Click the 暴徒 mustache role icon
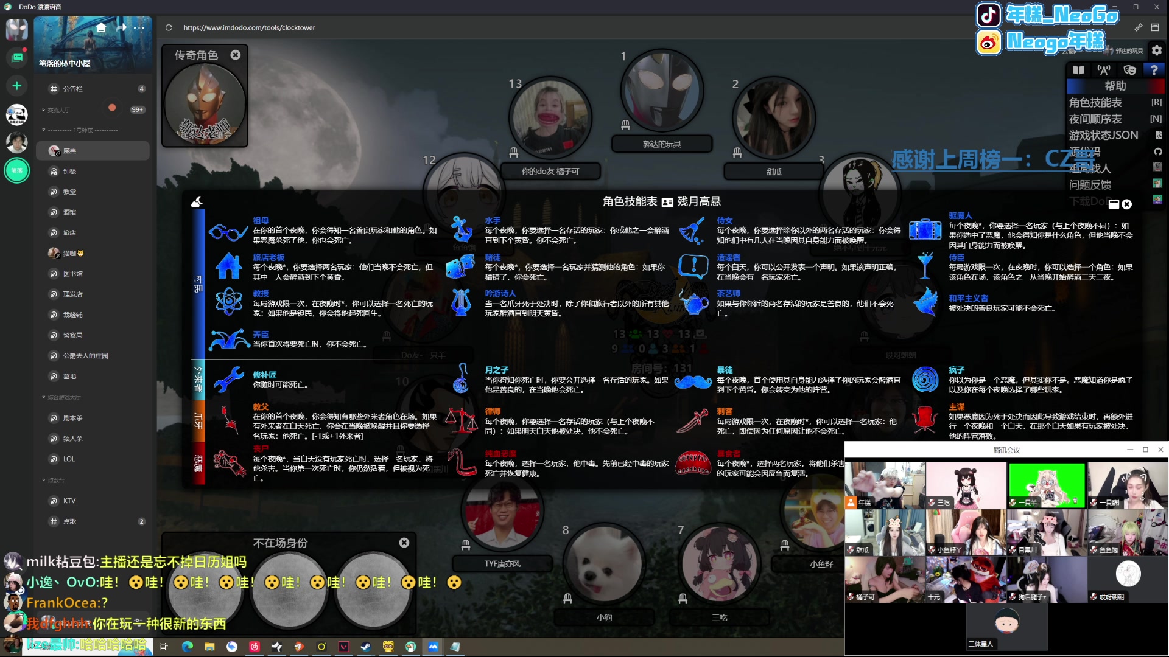This screenshot has height=657, width=1169. 693,381
